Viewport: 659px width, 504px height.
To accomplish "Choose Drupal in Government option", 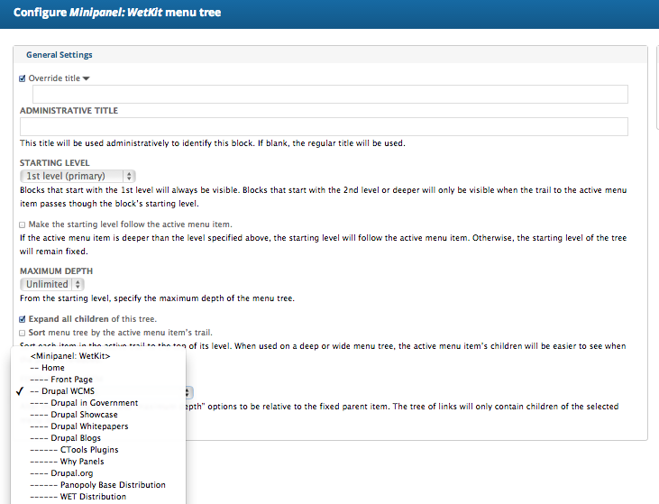I will [98, 403].
